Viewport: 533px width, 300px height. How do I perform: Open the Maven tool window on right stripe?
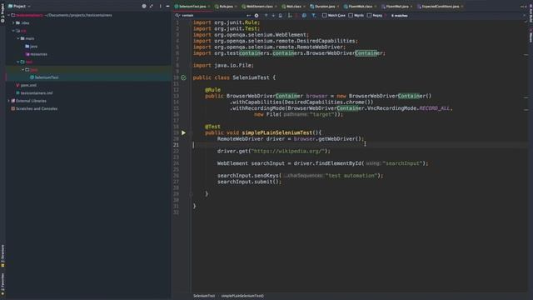tap(531, 35)
